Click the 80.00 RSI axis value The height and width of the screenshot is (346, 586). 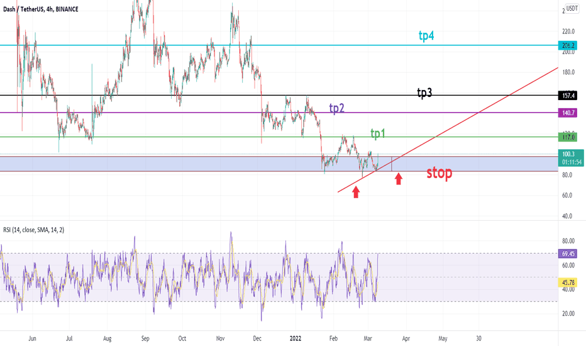click(568, 241)
